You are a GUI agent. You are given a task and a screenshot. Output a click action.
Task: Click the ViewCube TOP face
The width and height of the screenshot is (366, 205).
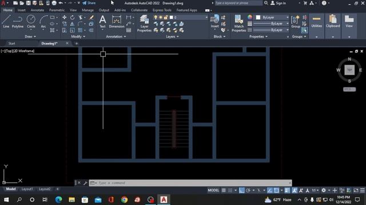coord(349,70)
